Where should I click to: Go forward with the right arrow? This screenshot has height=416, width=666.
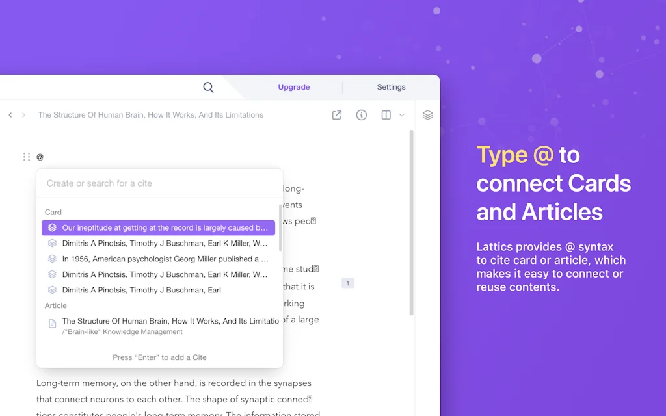pyautogui.click(x=24, y=115)
